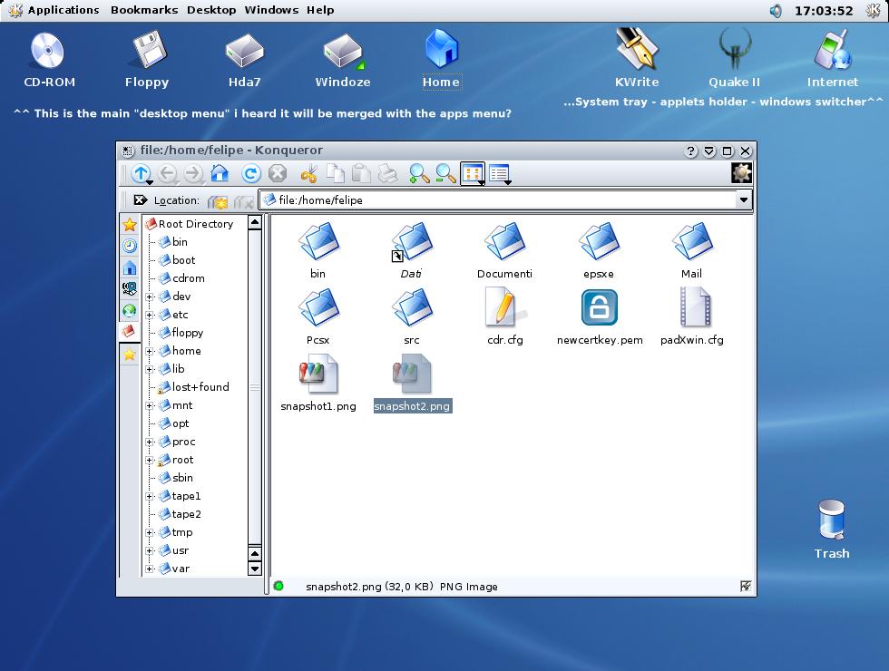
Task: Click the Back arrow in toolbar
Action: 167,173
